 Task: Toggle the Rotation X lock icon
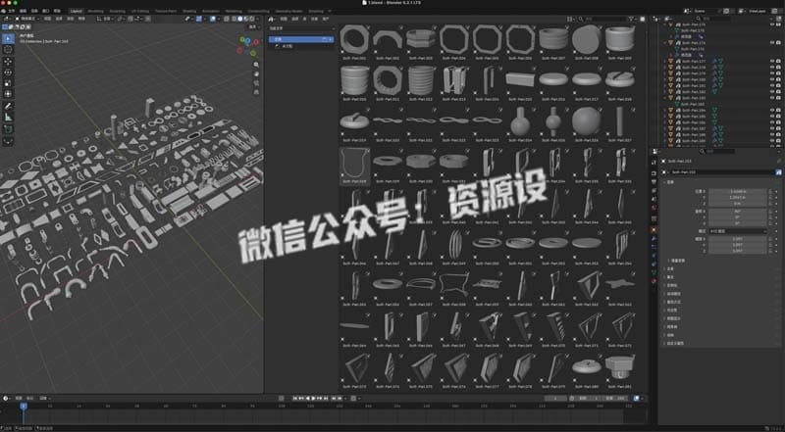pyautogui.click(x=770, y=211)
